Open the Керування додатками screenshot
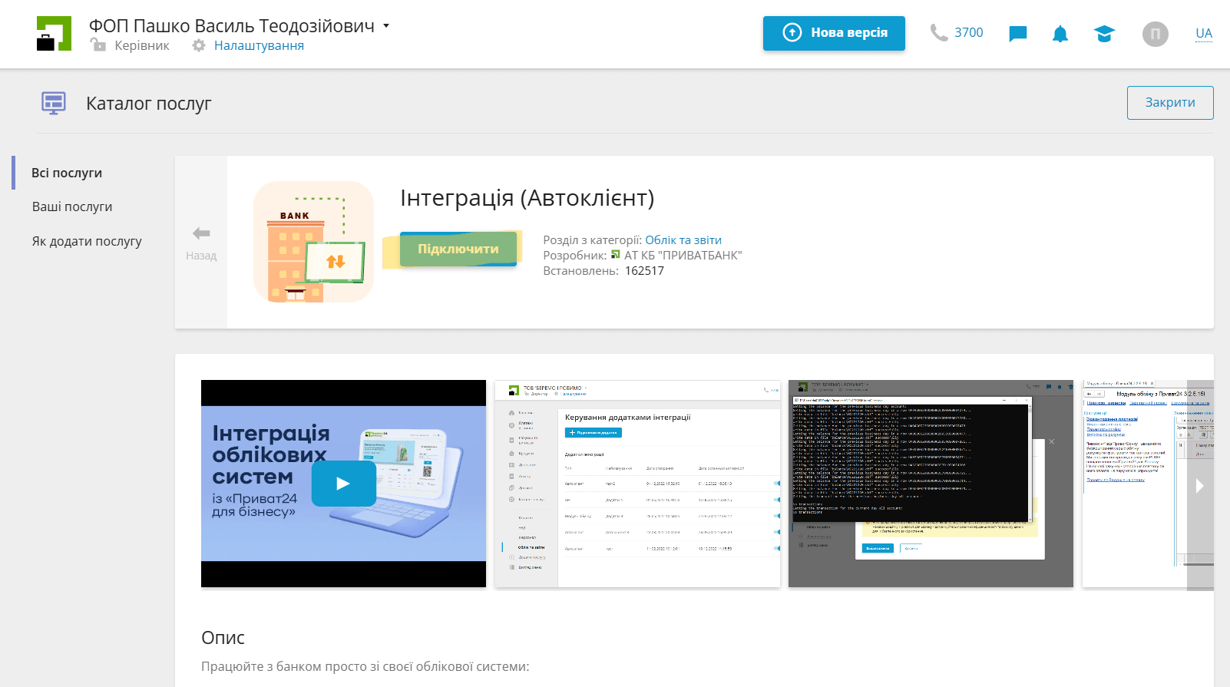Viewport: 1230px width, 687px height. [x=637, y=484]
